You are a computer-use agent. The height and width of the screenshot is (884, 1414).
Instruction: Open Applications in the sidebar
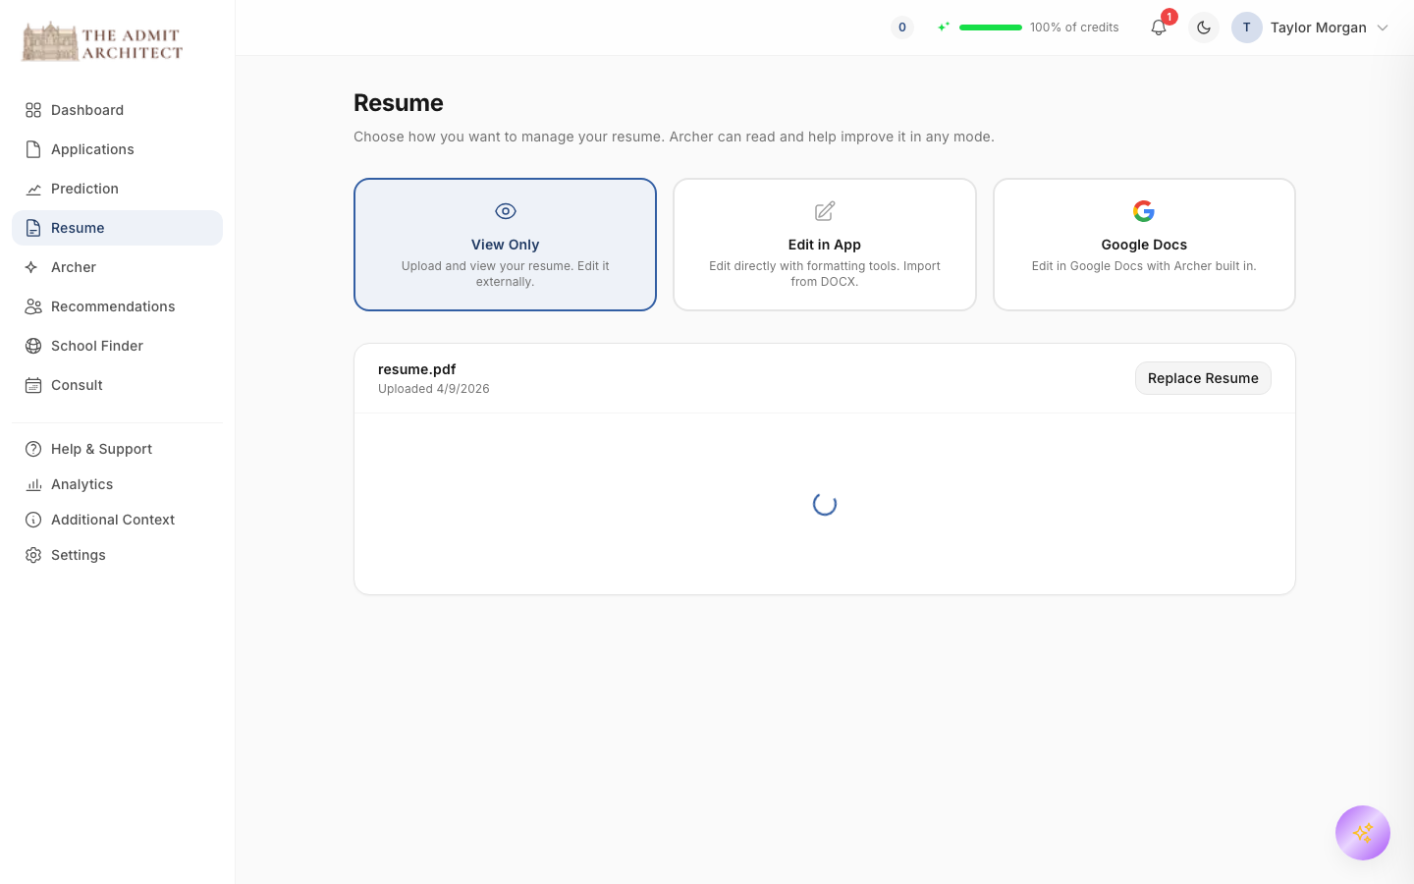tap(92, 149)
